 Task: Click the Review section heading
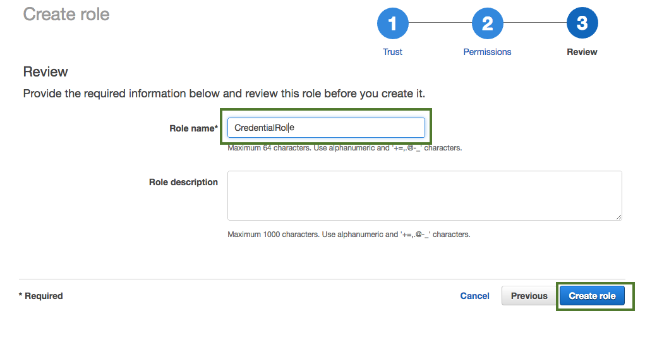coord(45,71)
